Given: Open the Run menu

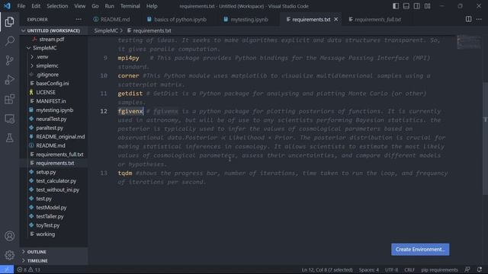Looking at the screenshot, I should click(109, 6).
